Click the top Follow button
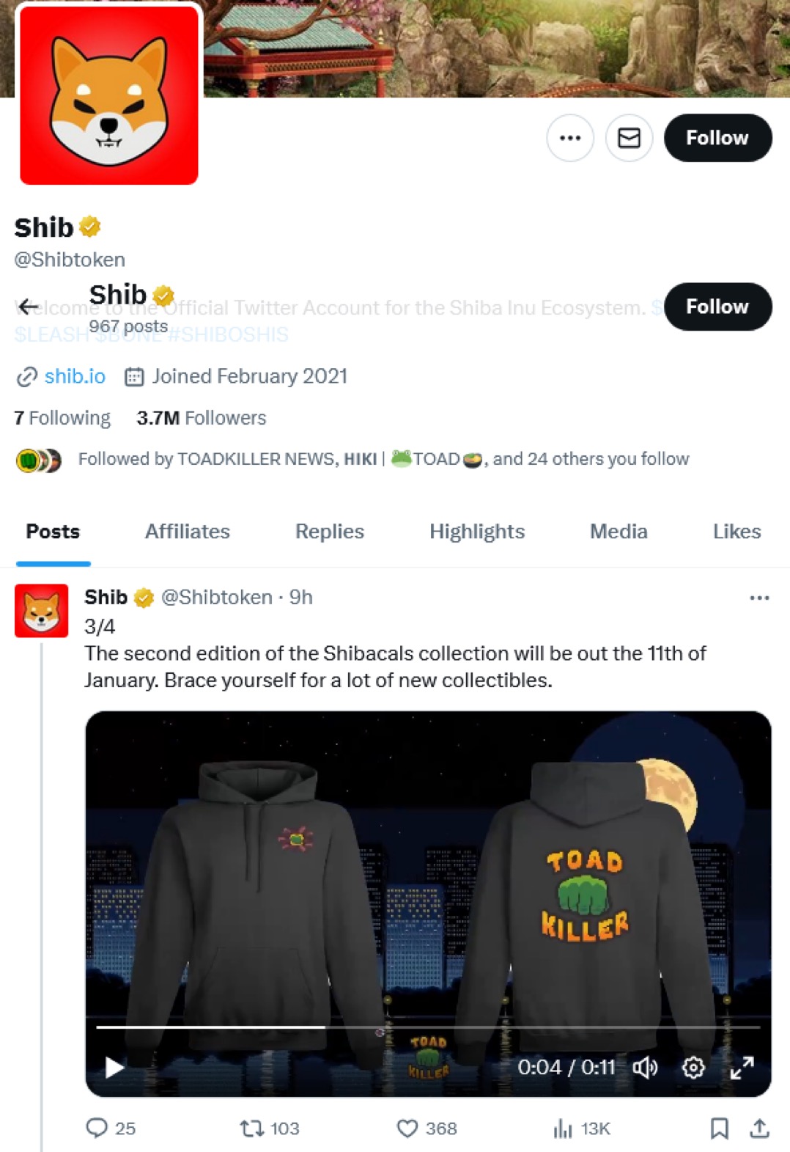Image resolution: width=790 pixels, height=1152 pixels. [717, 138]
